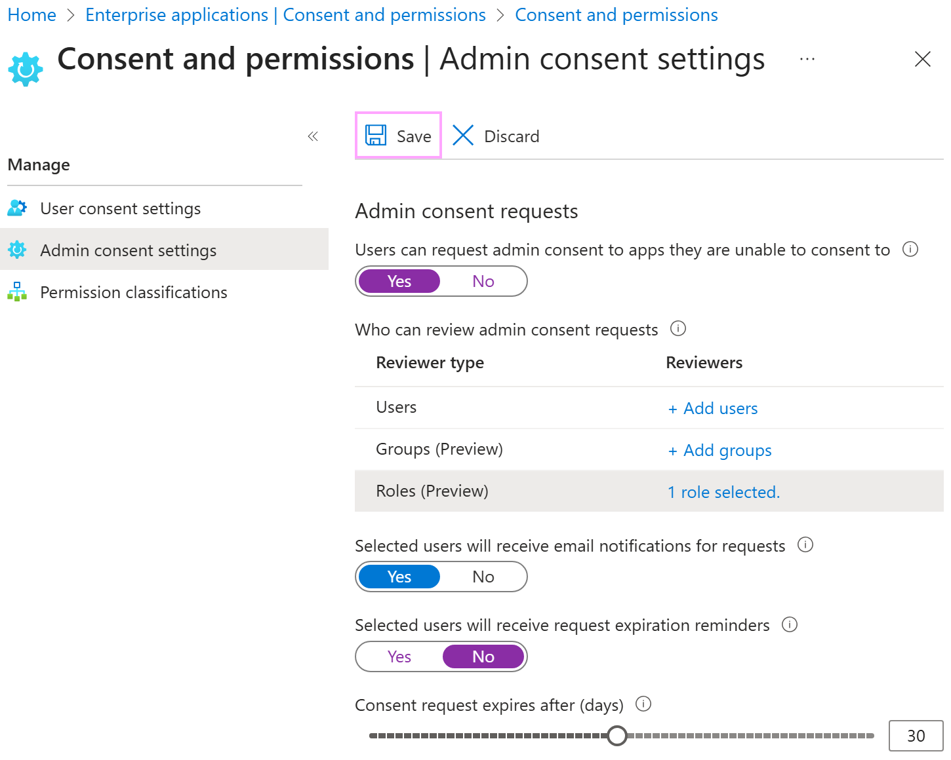Open info tooltip beside admin consent request question
Screen dimensions: 951x760
coord(911,249)
